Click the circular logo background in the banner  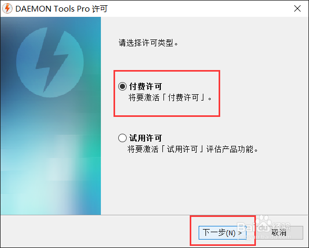(x=50, y=62)
